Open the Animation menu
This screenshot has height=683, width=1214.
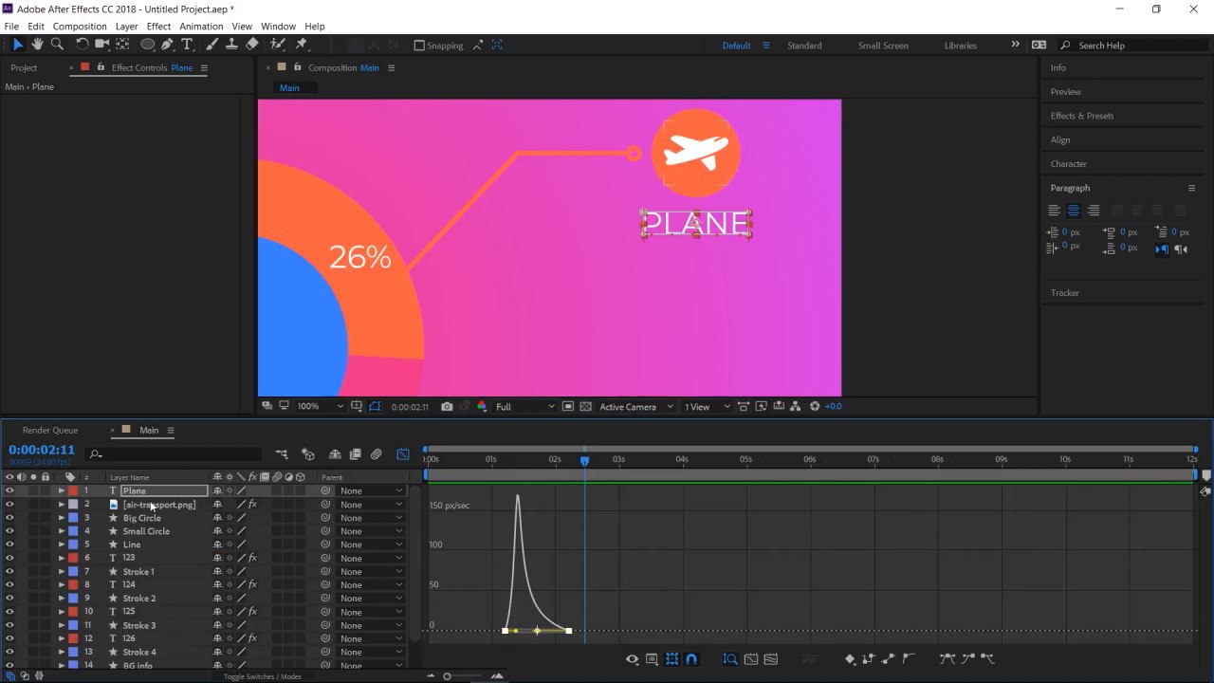pyautogui.click(x=201, y=26)
